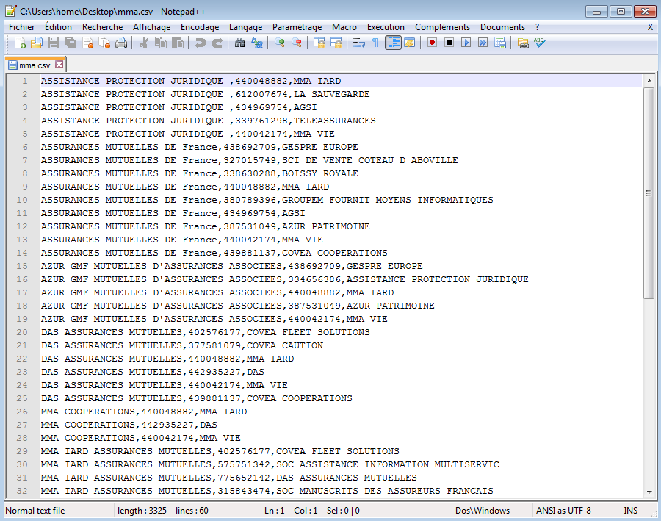Click 'BOISSY ROYALE' on line 8
Screen dimensions: 661x521
pos(320,173)
